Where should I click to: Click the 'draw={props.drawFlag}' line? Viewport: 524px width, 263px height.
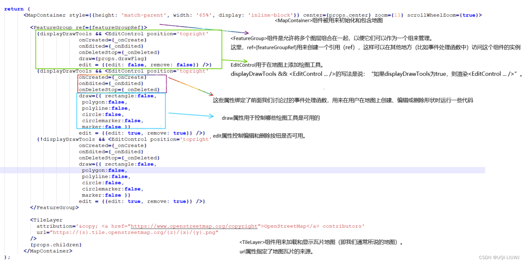click(x=113, y=59)
